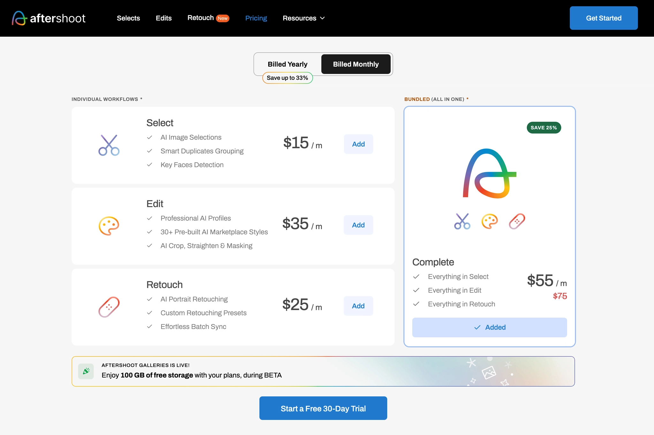This screenshot has width=654, height=435.
Task: Click the Get Started button
Action: [x=604, y=18]
